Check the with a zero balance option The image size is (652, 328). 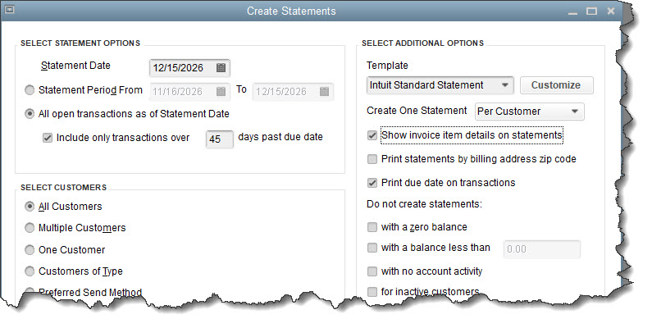point(373,227)
